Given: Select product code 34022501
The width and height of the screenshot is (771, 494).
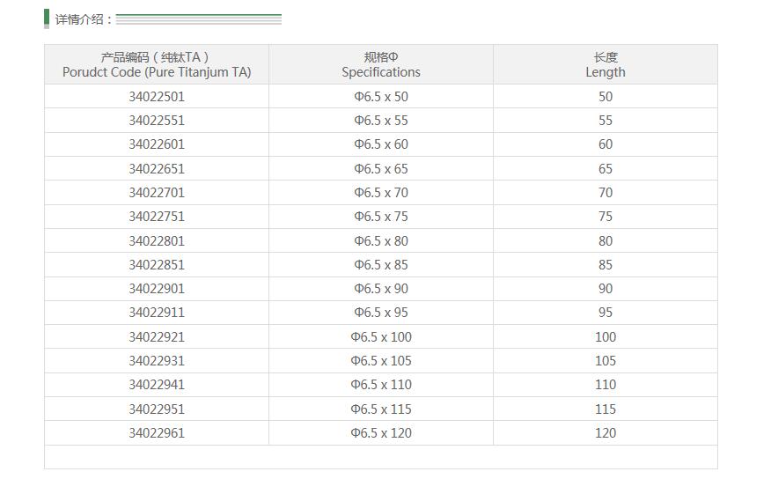Looking at the screenshot, I should tap(157, 97).
